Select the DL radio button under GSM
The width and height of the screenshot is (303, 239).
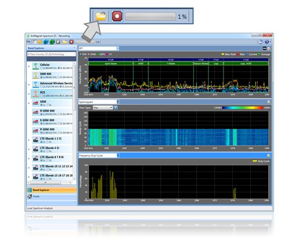48,105
